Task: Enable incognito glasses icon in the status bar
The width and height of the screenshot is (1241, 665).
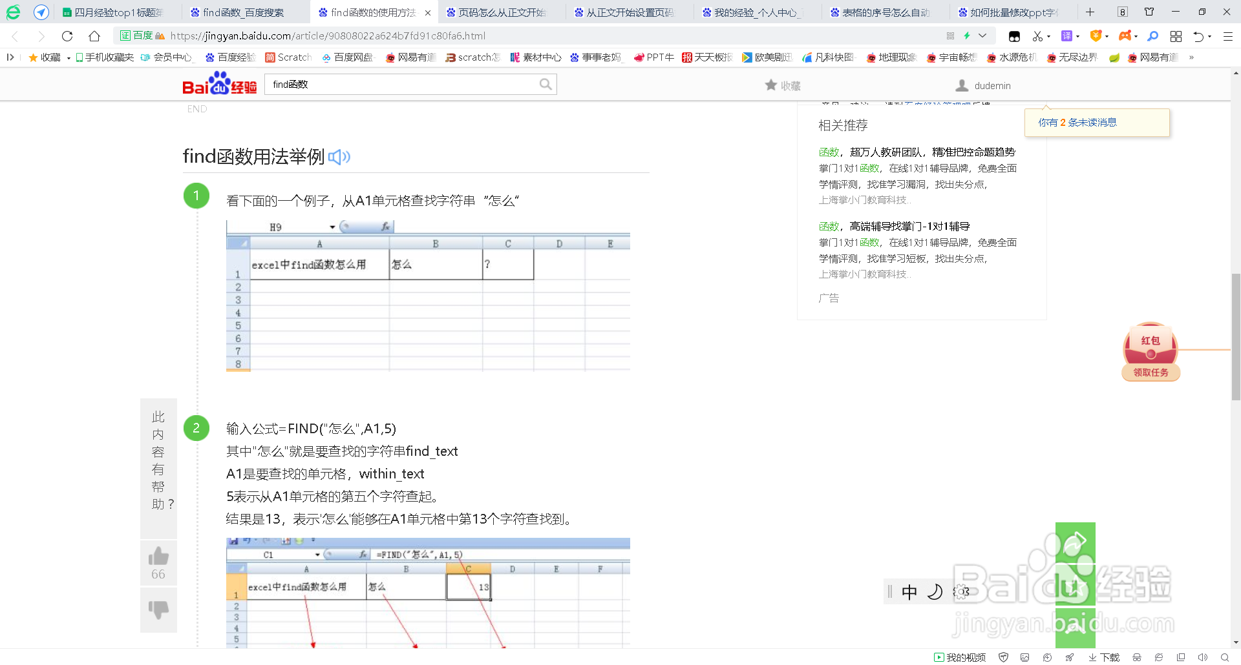Action: tap(1138, 657)
